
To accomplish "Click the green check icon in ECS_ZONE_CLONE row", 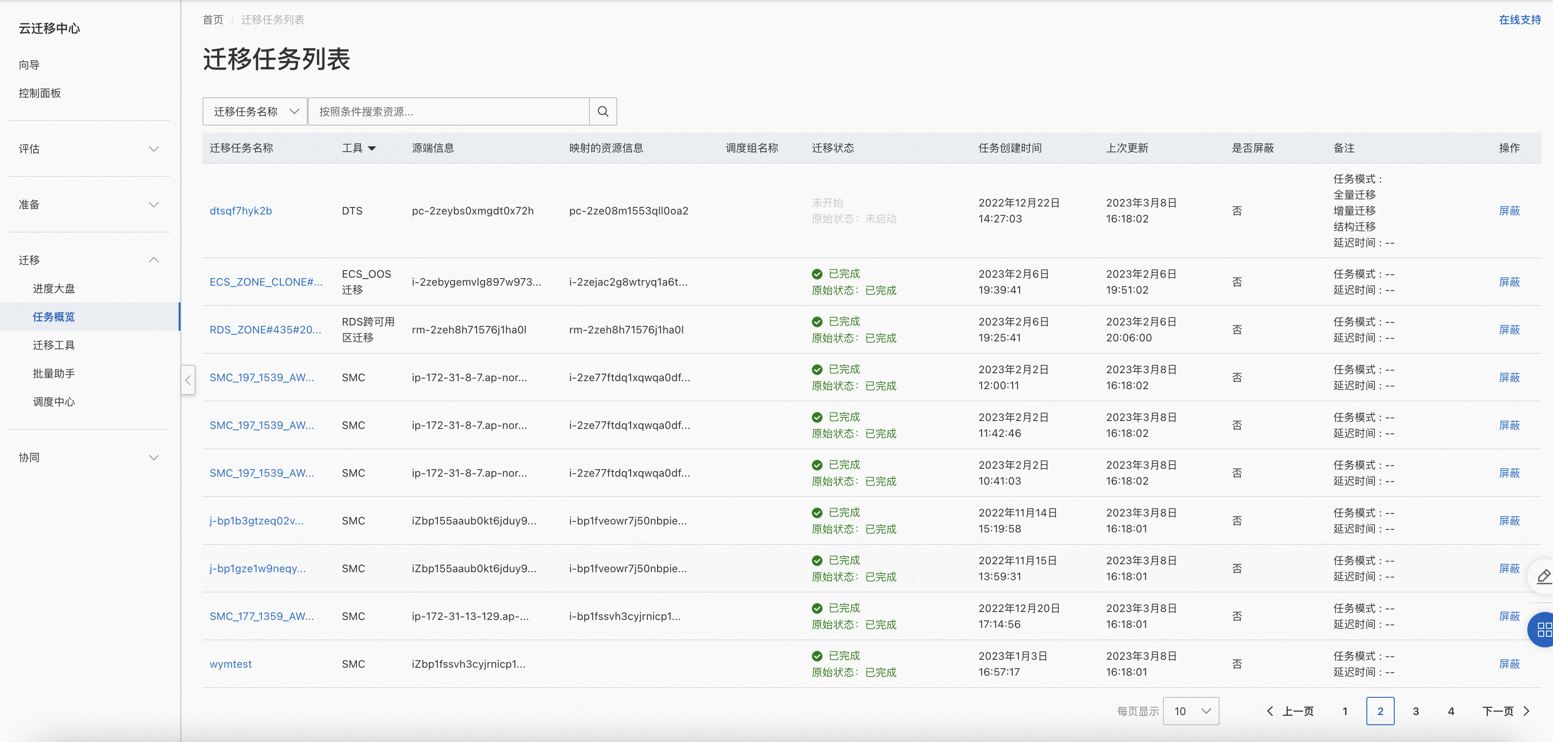I will (x=817, y=274).
